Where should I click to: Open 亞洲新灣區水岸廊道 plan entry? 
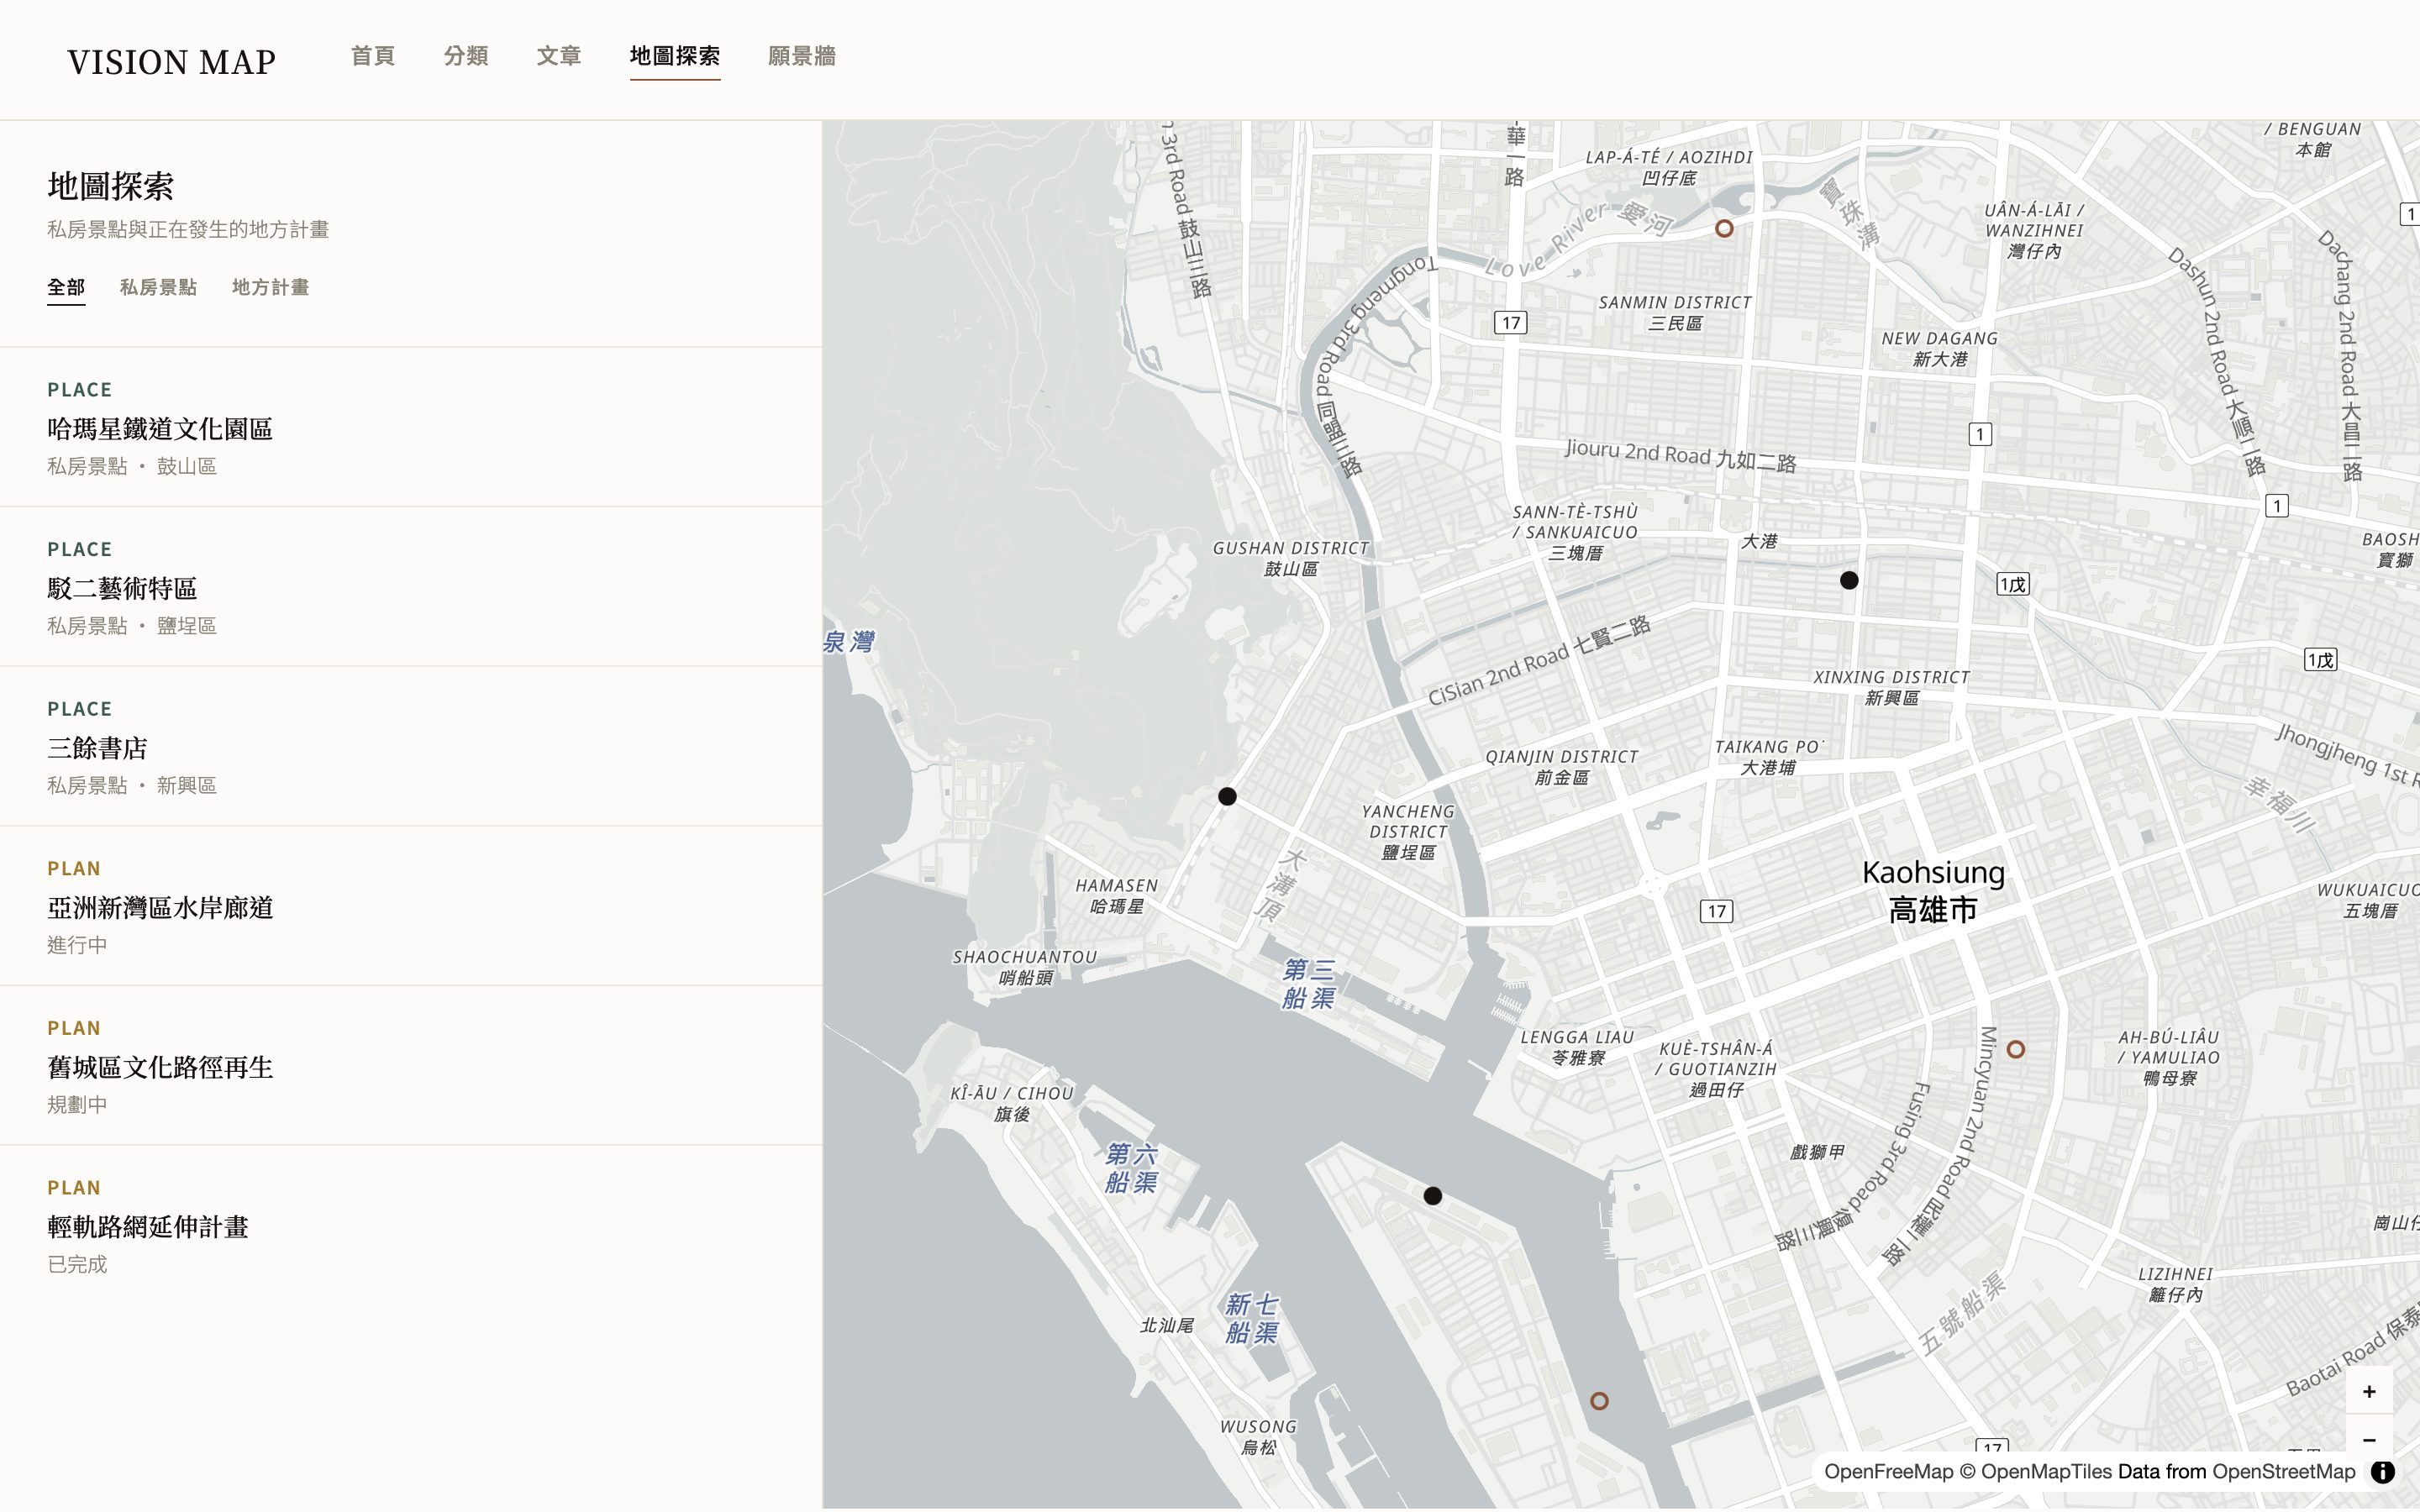(x=411, y=906)
